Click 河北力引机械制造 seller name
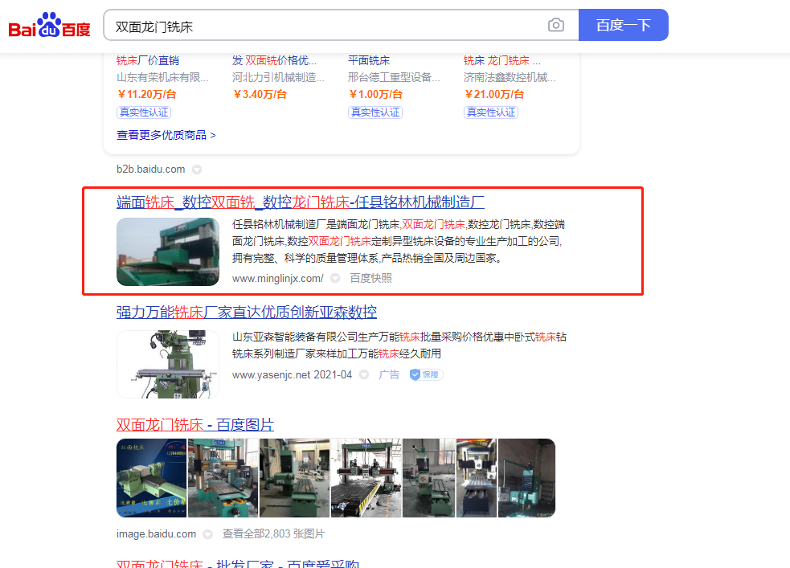790x568 pixels. [278, 77]
